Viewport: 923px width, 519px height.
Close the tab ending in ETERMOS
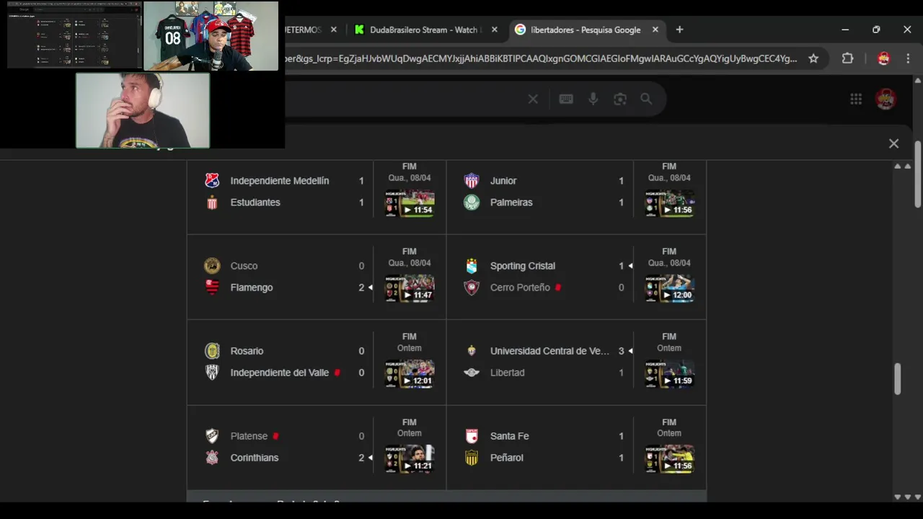(x=334, y=30)
